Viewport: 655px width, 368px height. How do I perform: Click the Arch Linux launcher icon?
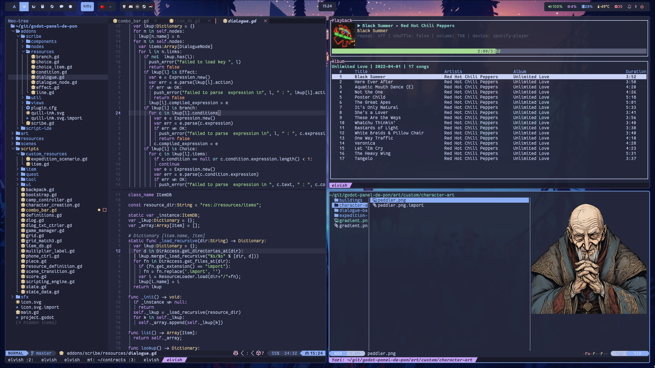click(14, 7)
